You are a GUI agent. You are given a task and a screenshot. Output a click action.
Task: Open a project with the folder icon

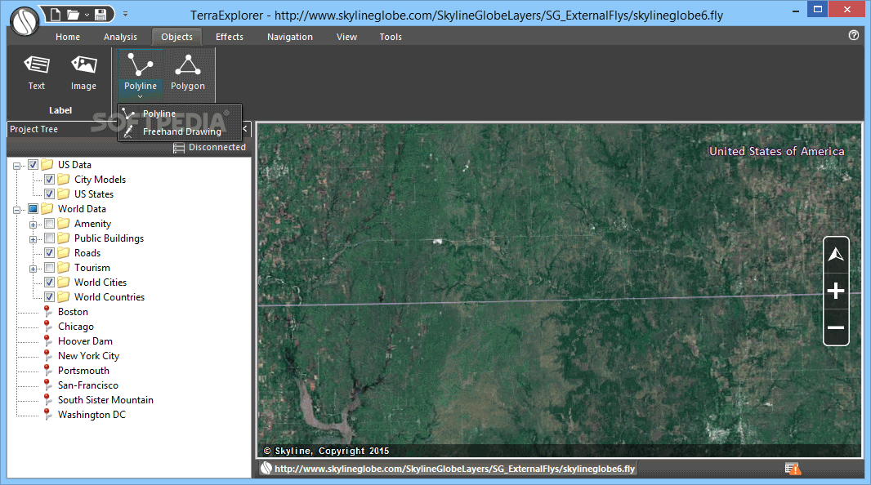pos(74,15)
